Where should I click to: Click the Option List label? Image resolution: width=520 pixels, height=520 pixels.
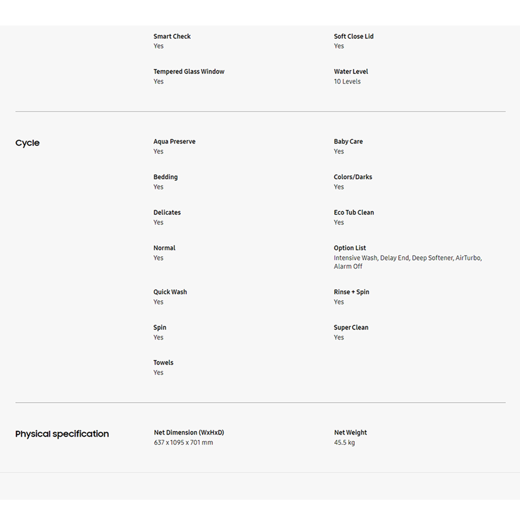click(350, 248)
